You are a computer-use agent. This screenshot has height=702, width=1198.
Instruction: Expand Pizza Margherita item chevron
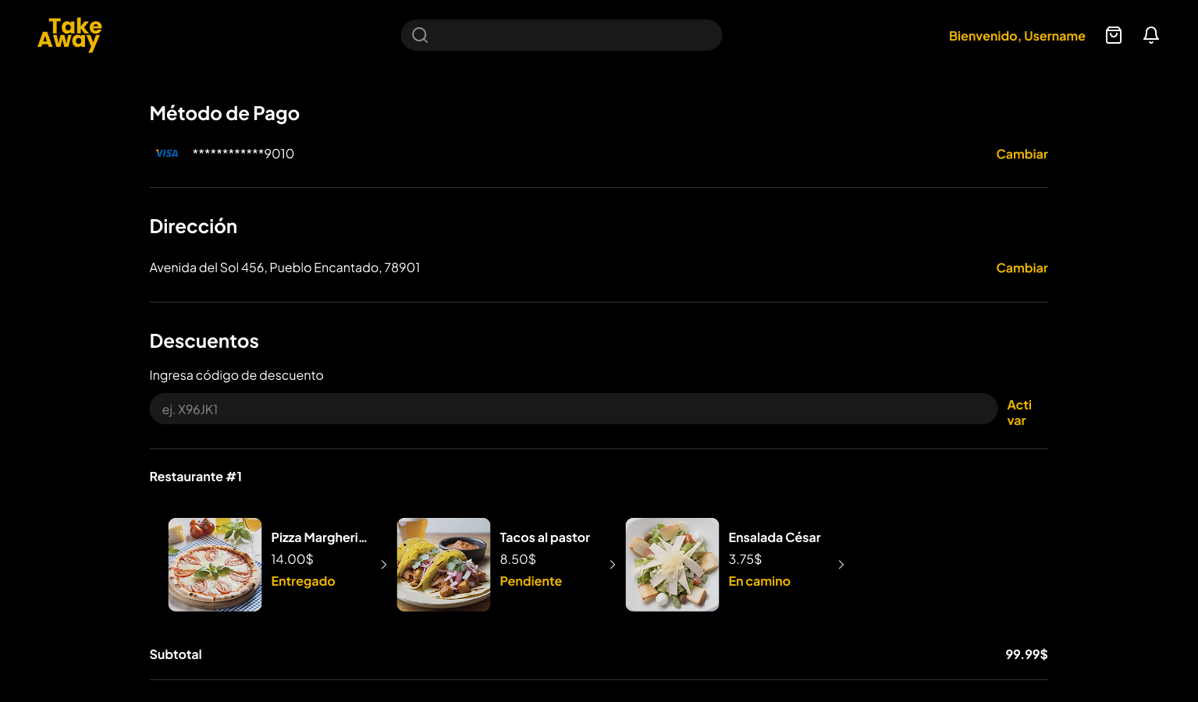coord(383,565)
